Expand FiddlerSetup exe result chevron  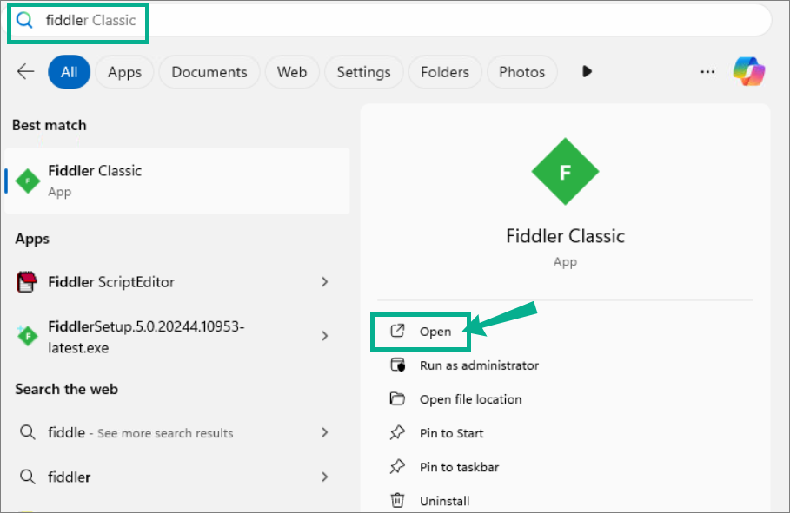(x=324, y=336)
